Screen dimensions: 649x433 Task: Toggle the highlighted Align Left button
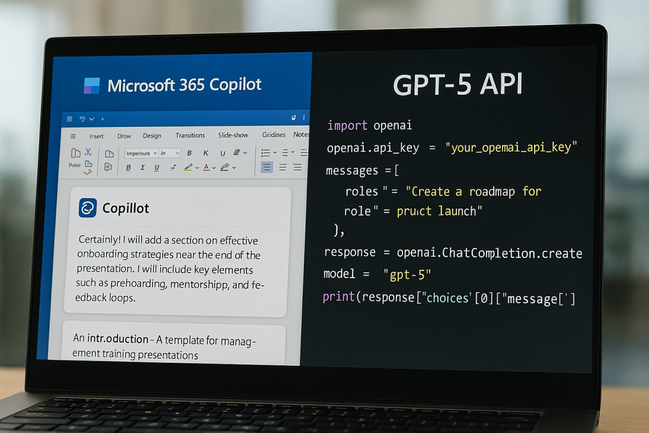click(x=267, y=167)
